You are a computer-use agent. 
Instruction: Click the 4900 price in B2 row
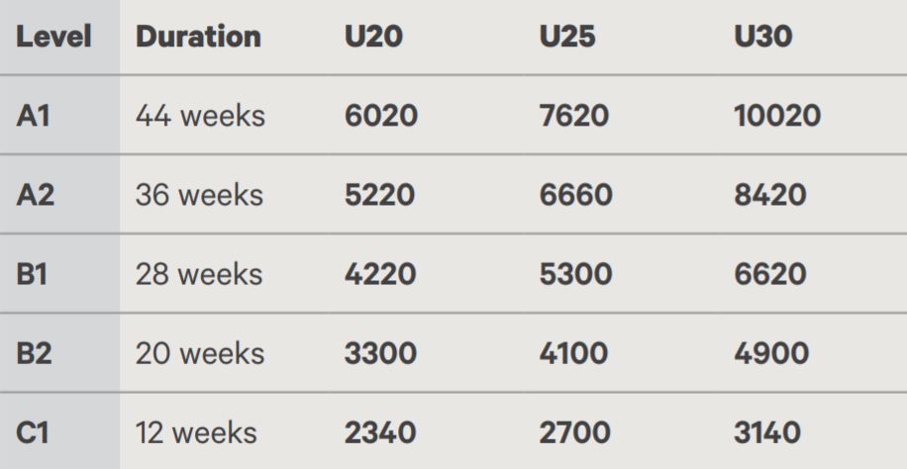click(x=771, y=353)
